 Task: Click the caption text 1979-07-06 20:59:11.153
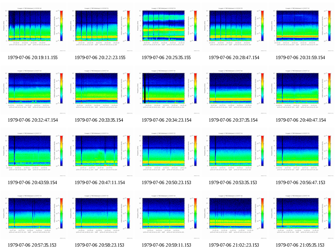(x=166, y=245)
